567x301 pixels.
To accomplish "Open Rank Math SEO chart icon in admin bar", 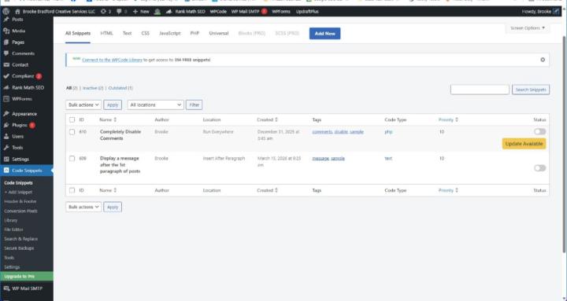I will click(x=169, y=12).
